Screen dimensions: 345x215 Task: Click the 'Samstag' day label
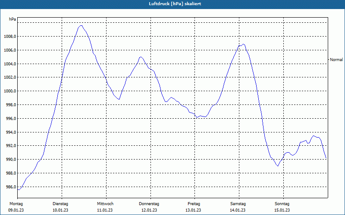pyautogui.click(x=238, y=204)
